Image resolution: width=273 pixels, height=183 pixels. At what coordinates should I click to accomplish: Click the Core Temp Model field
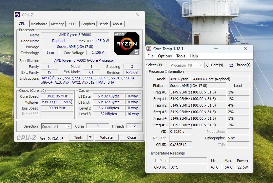[209, 79]
